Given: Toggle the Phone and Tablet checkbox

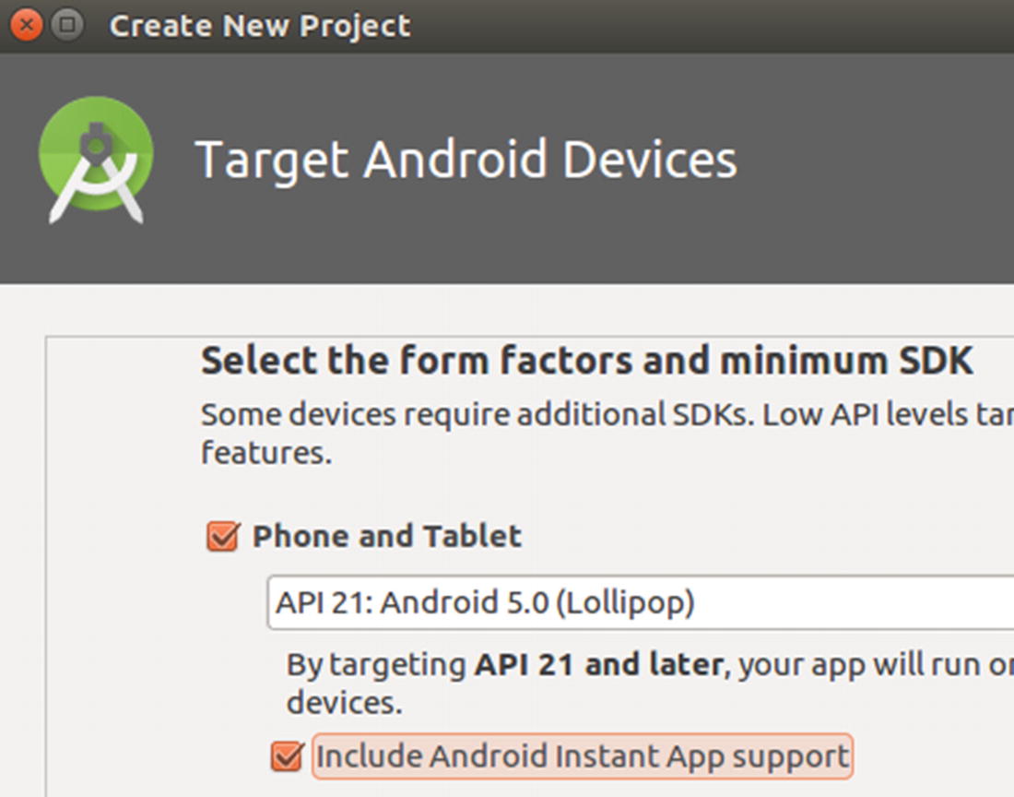Looking at the screenshot, I should pos(223,536).
